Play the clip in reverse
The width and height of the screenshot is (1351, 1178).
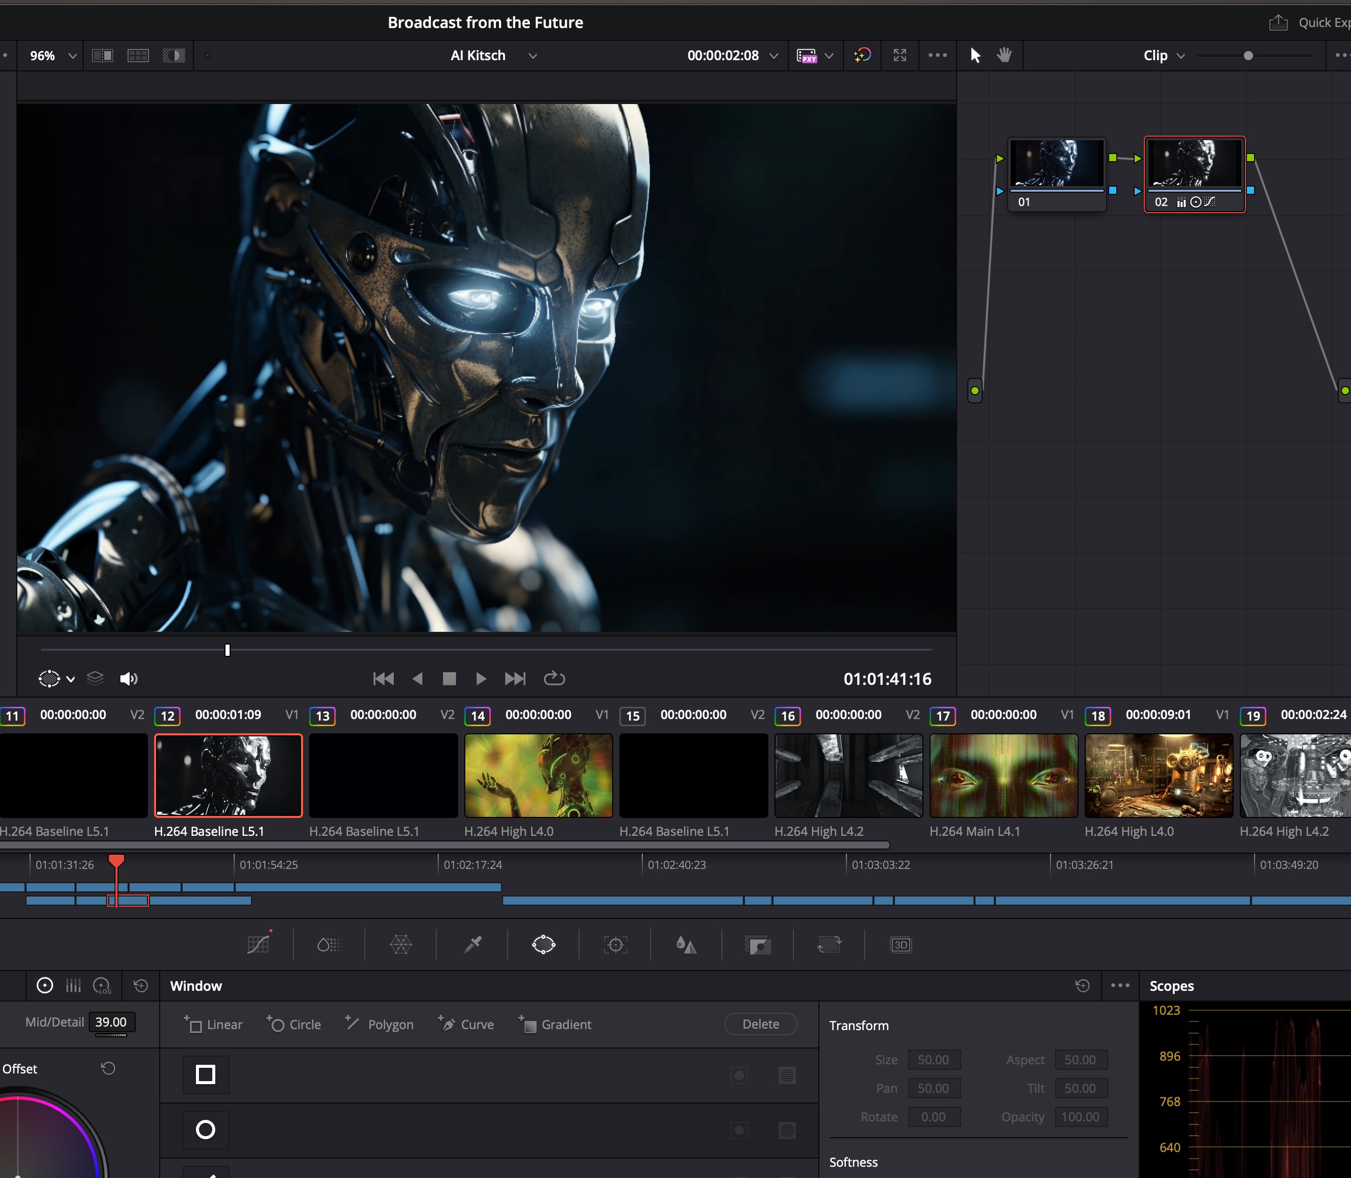(417, 678)
